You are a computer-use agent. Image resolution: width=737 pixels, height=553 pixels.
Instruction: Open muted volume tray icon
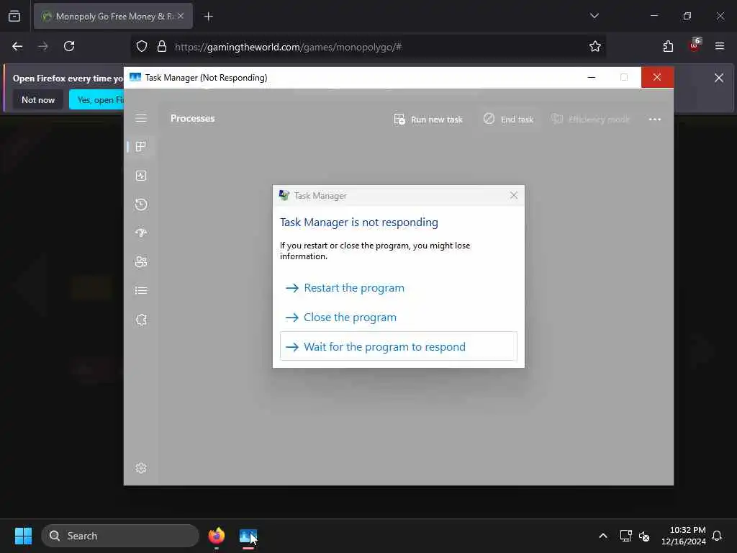click(x=644, y=536)
